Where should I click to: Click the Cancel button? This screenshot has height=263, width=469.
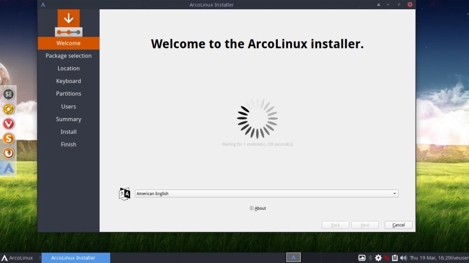point(399,225)
